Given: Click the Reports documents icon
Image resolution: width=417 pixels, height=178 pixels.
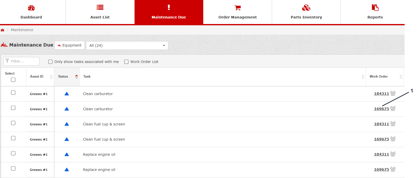Looking at the screenshot, I should tap(375, 8).
